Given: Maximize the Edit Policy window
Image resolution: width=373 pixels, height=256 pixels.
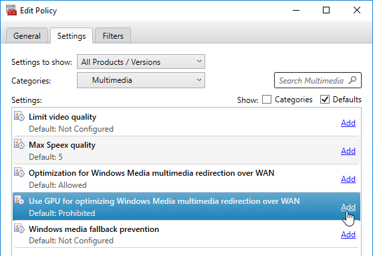Looking at the screenshot, I should coord(326,10).
